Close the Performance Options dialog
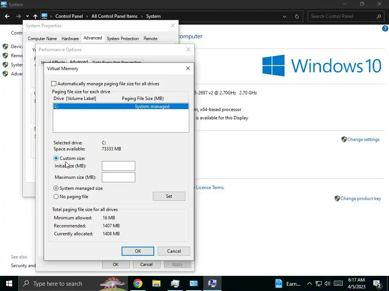This screenshot has height=291, width=389. [x=188, y=49]
